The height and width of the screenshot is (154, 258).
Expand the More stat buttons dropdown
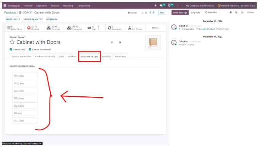pos(155,28)
